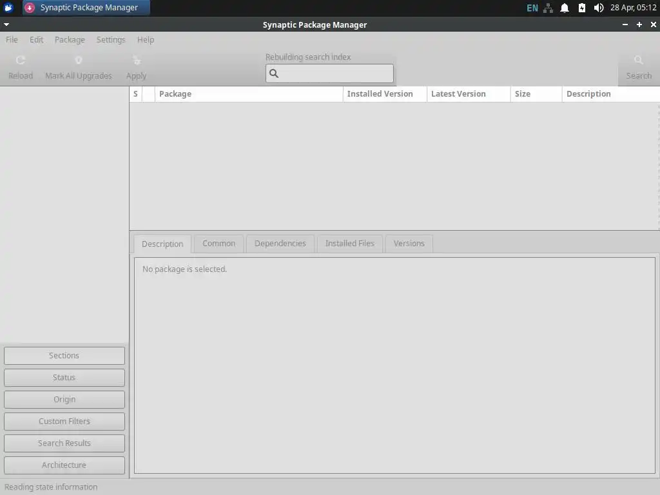
Task: Click the EN keyboard layout indicator
Action: pos(532,8)
